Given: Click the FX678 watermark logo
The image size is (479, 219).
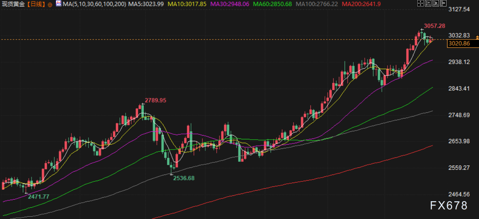Looking at the screenshot, I should [x=449, y=206].
